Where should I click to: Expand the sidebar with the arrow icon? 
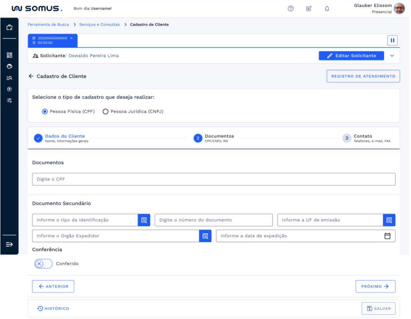tap(9, 244)
